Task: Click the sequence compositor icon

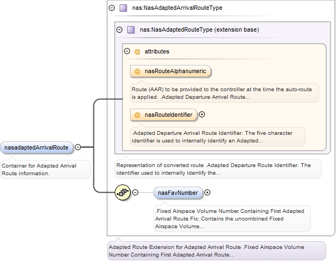Action: (x=122, y=192)
